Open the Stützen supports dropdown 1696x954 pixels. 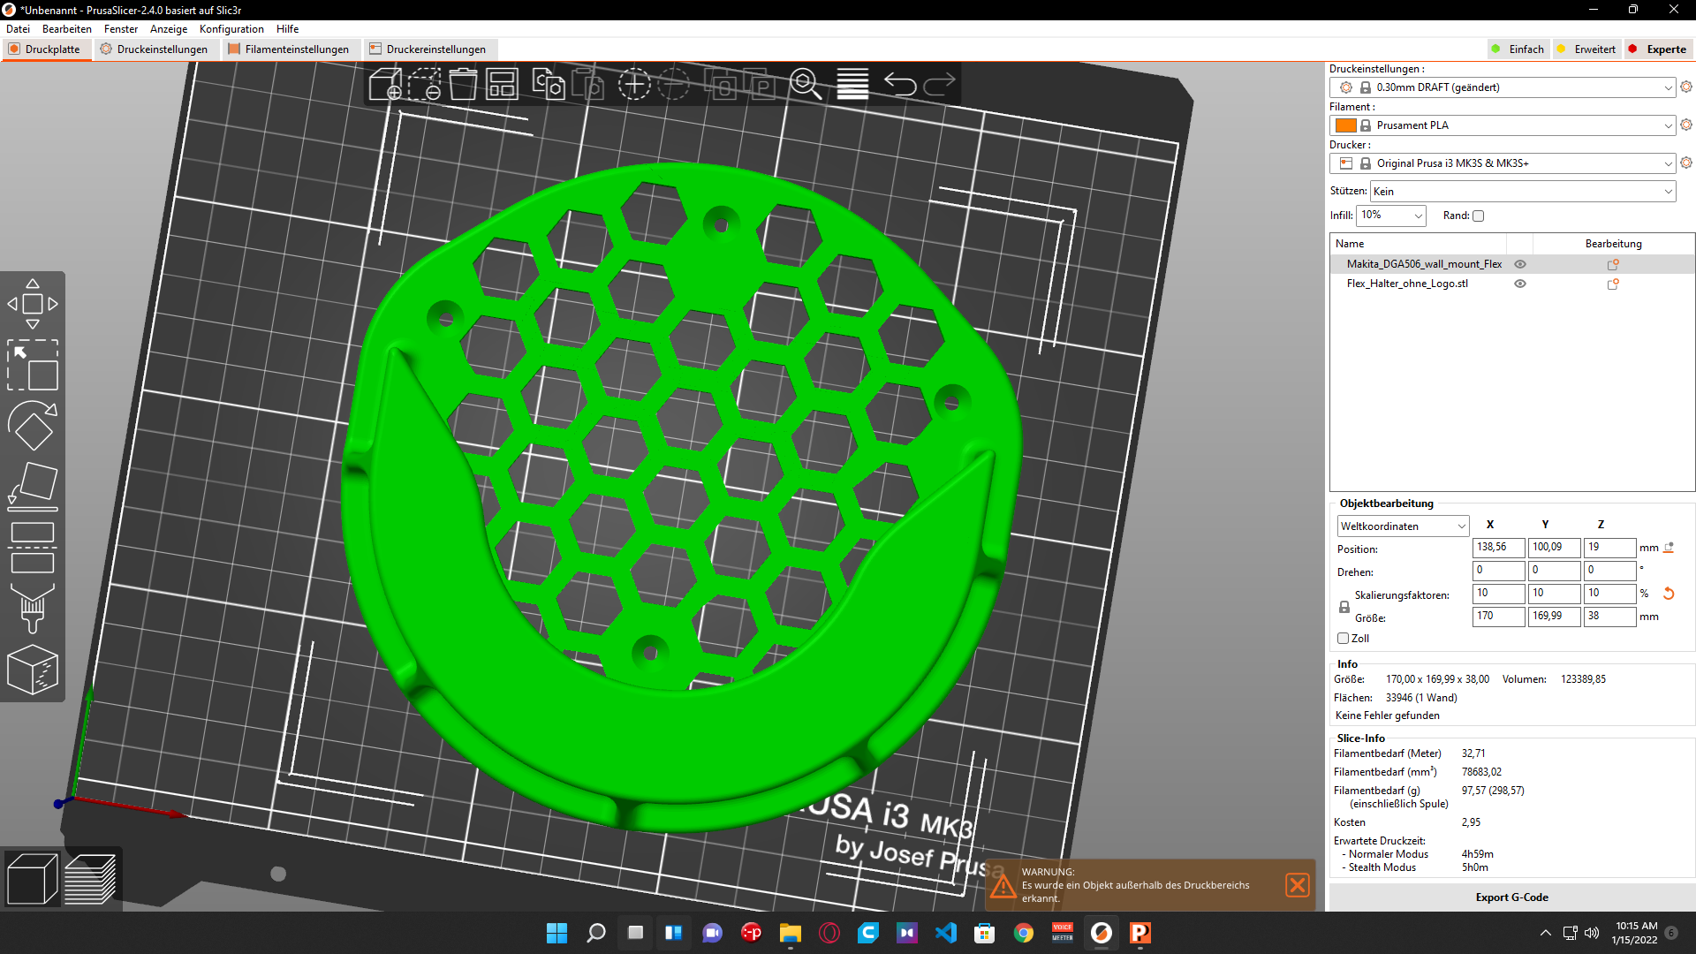[x=1523, y=192]
